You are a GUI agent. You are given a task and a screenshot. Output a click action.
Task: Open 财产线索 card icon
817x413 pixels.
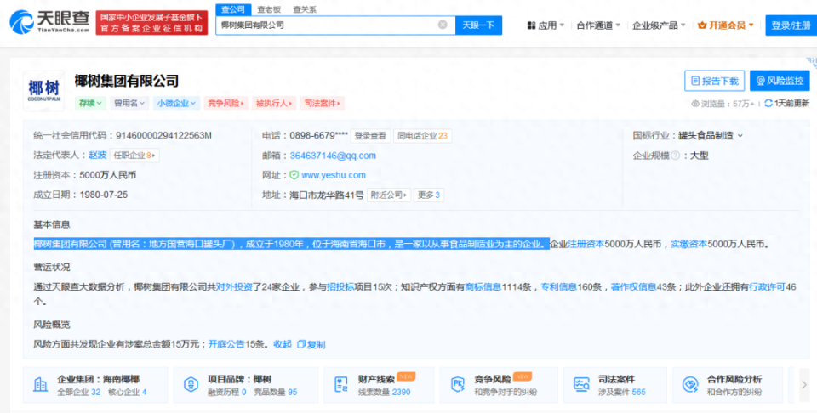(341, 385)
